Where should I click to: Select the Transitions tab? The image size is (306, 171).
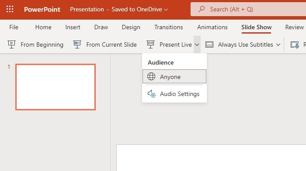point(169,27)
